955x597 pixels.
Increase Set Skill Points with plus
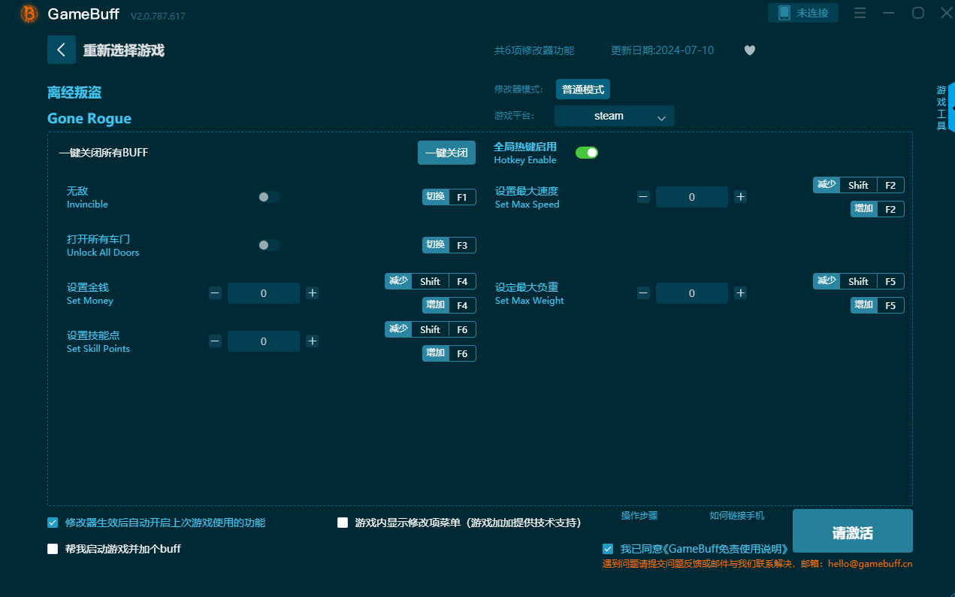(313, 341)
